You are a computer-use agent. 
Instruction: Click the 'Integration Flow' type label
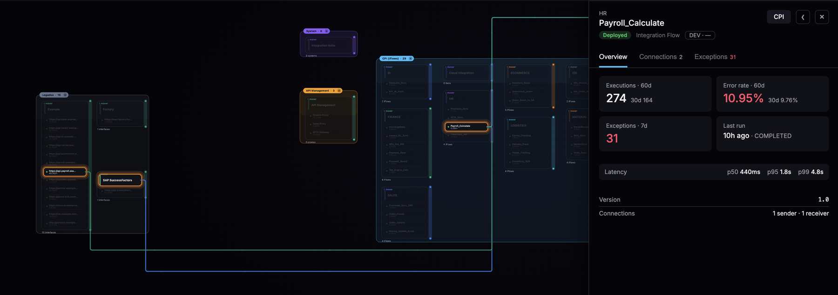[658, 35]
